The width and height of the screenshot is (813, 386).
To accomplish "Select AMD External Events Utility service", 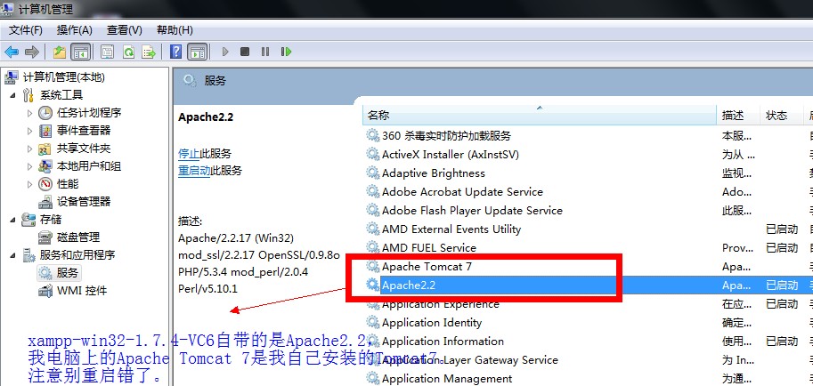I will pyautogui.click(x=451, y=229).
